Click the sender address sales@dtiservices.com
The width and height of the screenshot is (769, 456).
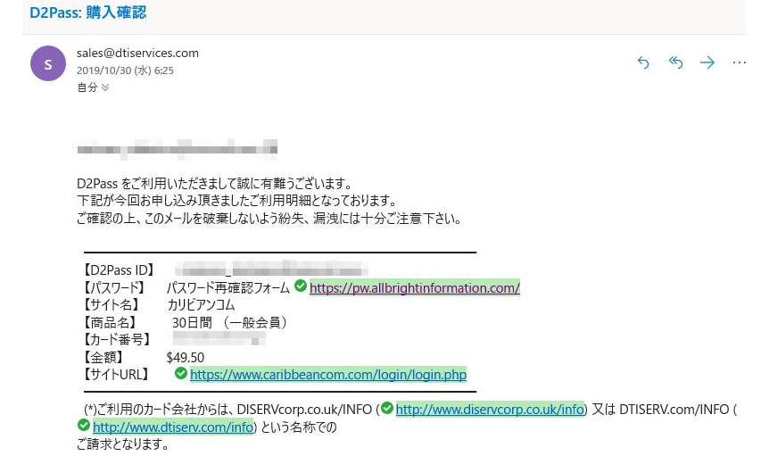click(137, 53)
